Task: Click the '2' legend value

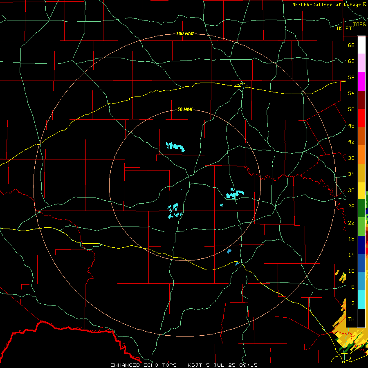Action: [x=353, y=303]
